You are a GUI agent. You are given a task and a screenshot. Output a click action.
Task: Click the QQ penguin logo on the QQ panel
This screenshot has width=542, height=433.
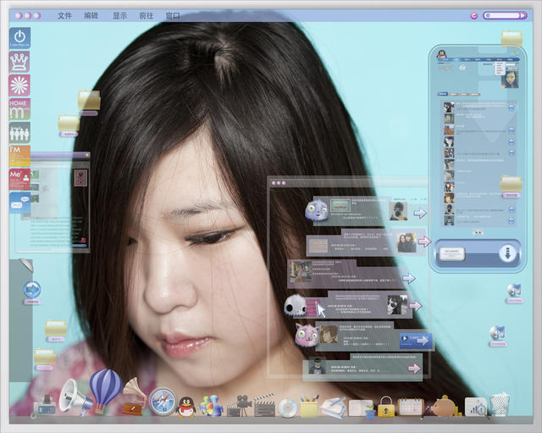pos(441,54)
